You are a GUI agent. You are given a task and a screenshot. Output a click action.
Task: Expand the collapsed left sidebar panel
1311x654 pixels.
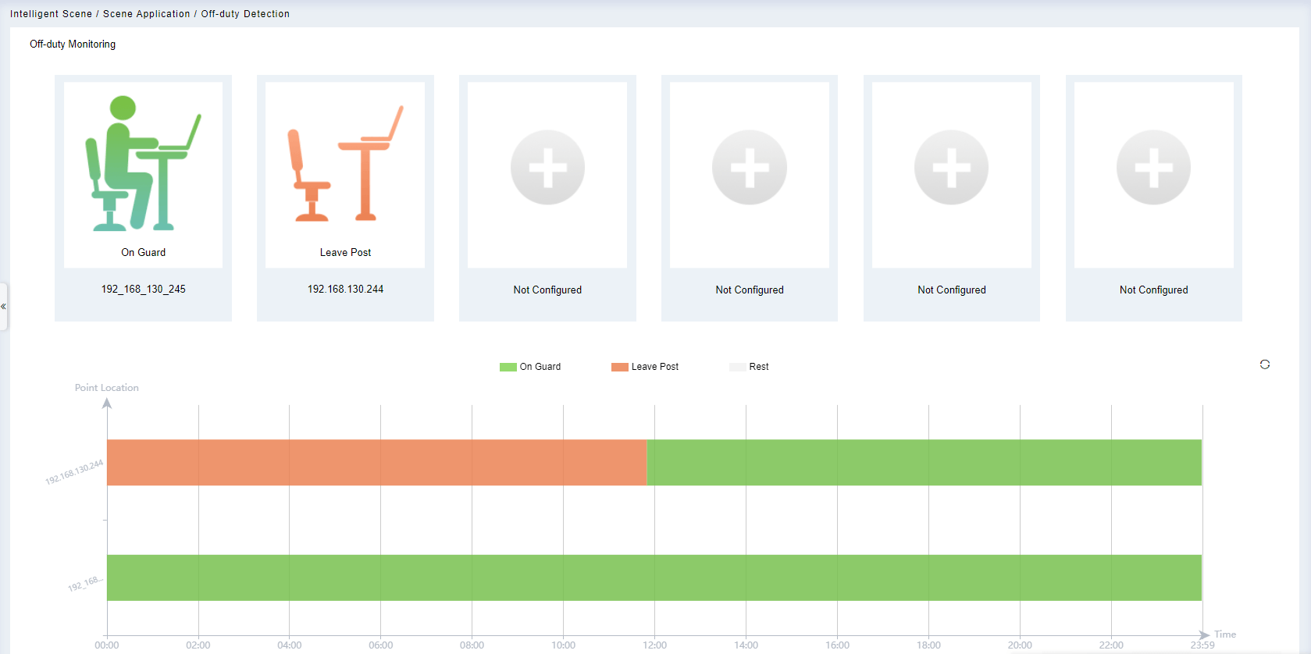4,307
